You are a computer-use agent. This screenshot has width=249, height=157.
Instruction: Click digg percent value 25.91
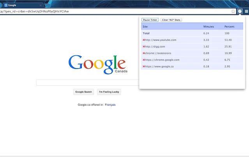tap(228, 47)
